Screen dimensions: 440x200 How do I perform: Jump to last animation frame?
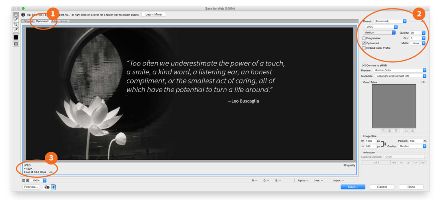click(x=423, y=163)
